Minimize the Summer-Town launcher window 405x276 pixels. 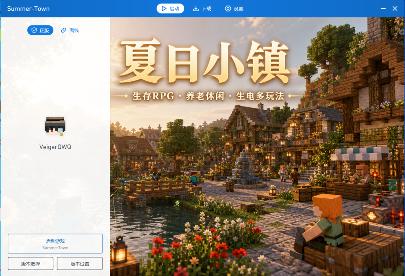pos(383,9)
